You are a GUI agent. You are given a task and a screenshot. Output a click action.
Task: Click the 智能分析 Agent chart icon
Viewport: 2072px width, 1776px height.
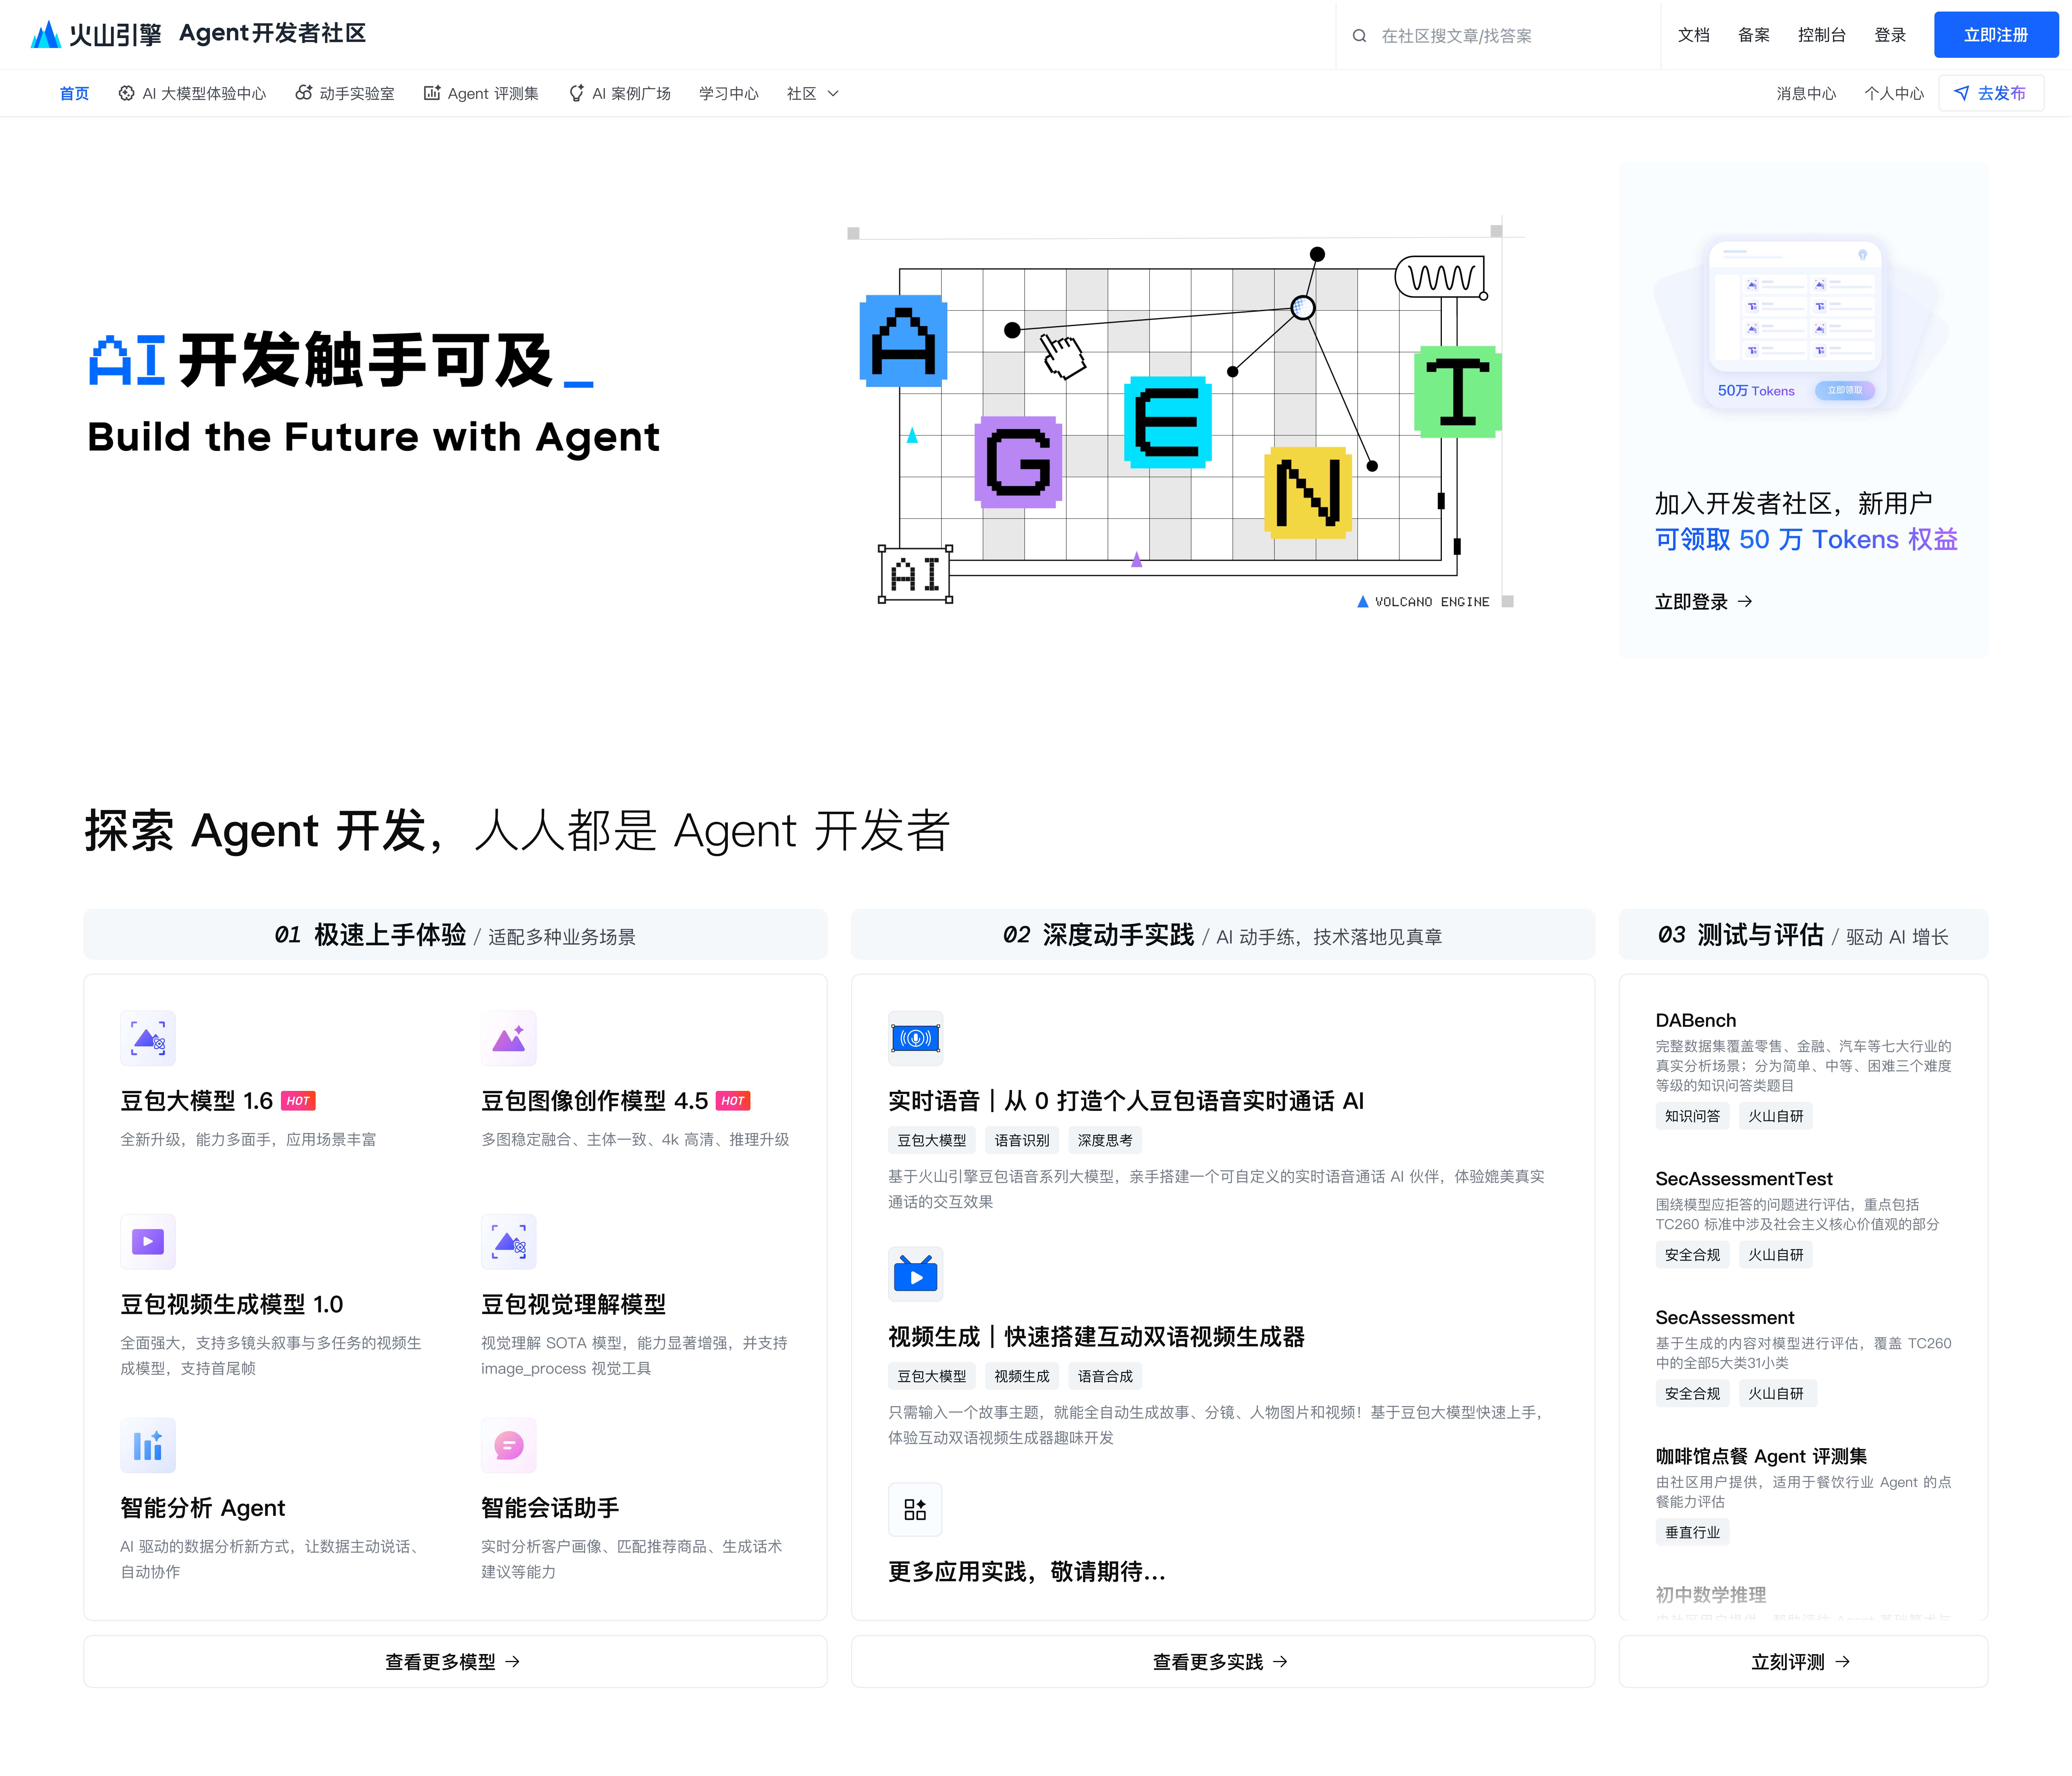[148, 1445]
